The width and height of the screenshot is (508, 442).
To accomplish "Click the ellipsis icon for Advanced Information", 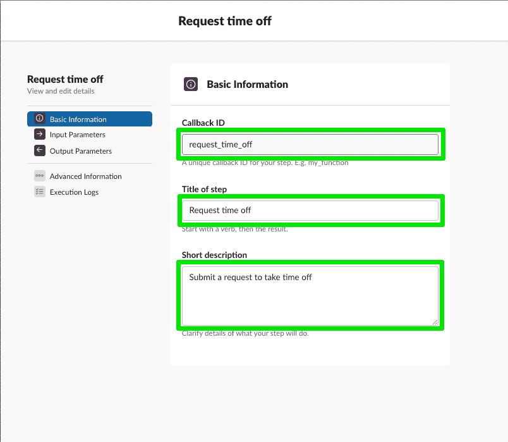I will (x=39, y=176).
